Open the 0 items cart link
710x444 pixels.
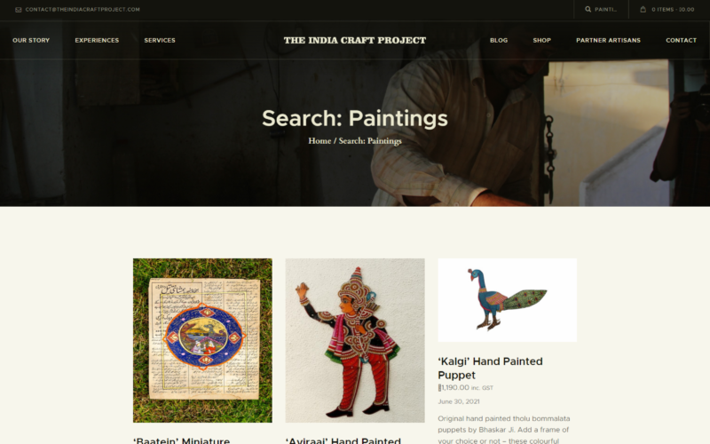673,9
